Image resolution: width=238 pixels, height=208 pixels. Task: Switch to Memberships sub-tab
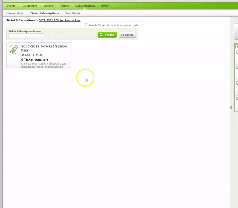tap(15, 13)
